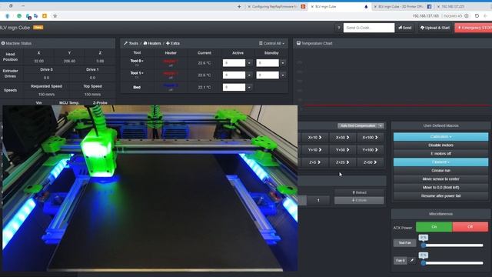Image resolution: width=492 pixels, height=277 pixels.
Task: Toggle the Tool Fan button
Action: [405, 243]
